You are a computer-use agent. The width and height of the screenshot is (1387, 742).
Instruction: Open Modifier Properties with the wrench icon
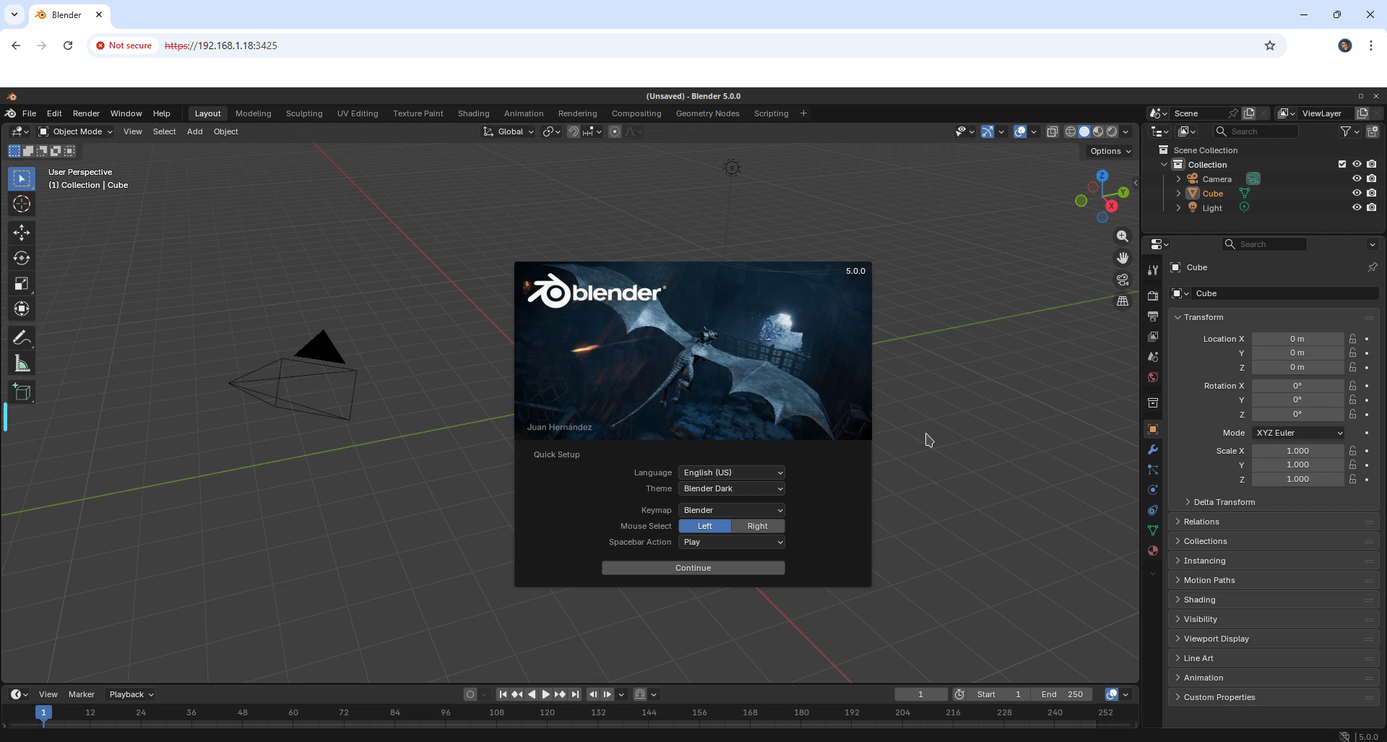pyautogui.click(x=1153, y=450)
